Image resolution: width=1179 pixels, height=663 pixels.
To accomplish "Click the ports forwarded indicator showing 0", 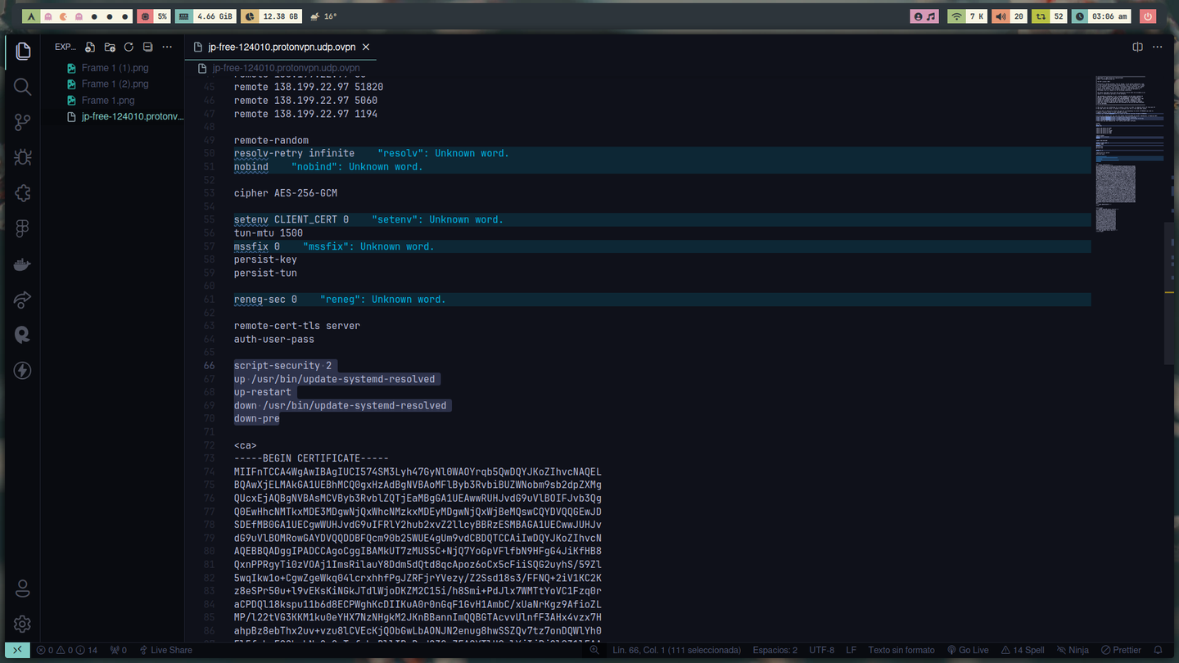I will [x=118, y=650].
